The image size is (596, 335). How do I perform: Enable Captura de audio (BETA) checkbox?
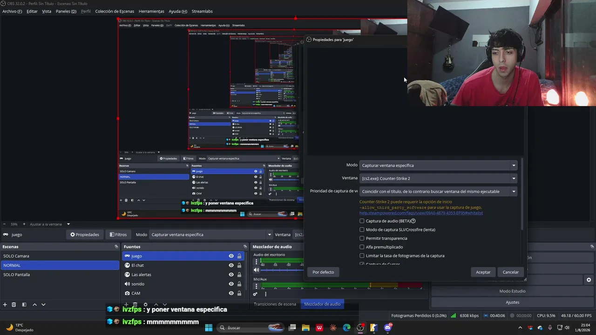coord(362,221)
